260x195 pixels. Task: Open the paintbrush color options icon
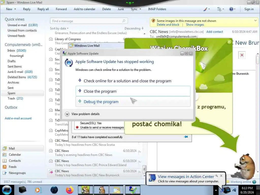(205, 9)
